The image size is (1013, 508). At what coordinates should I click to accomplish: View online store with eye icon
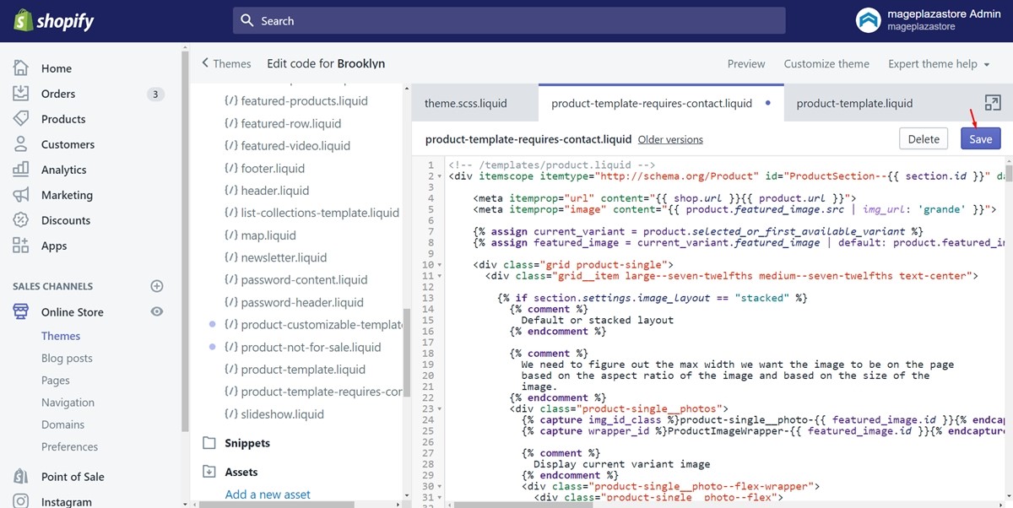tap(156, 311)
